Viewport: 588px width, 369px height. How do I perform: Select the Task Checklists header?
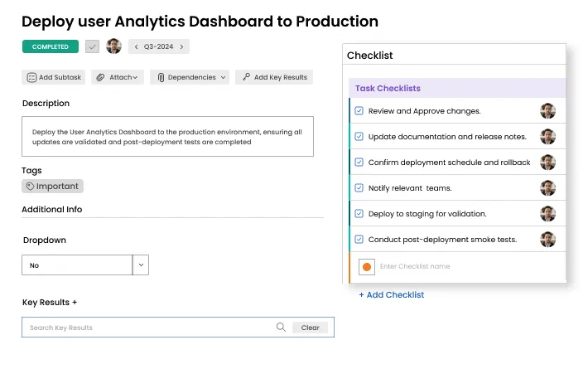pyautogui.click(x=388, y=88)
